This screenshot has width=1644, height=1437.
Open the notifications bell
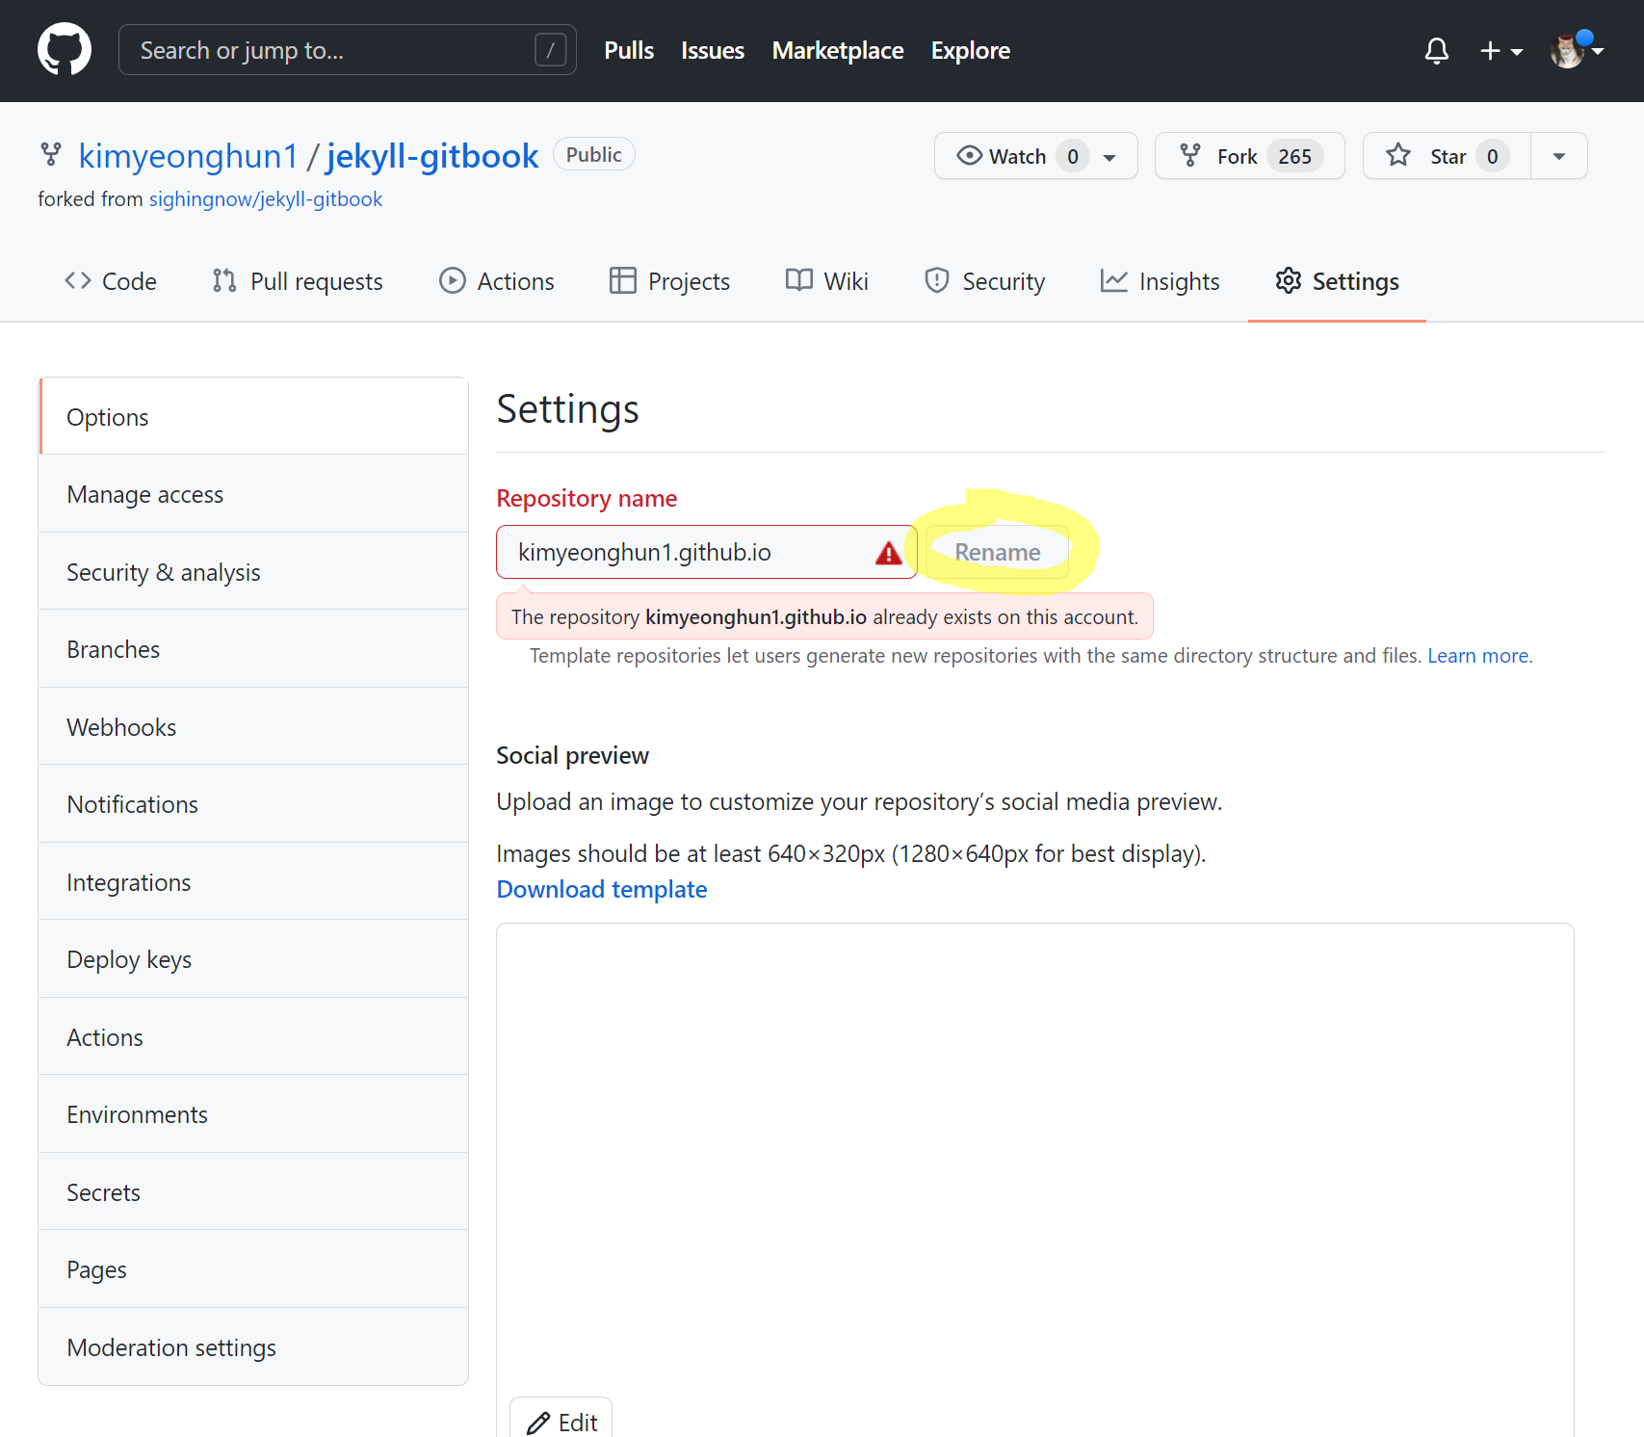pos(1436,50)
